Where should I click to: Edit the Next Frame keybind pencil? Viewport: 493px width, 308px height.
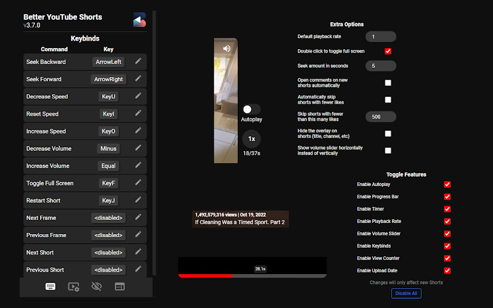(138, 217)
